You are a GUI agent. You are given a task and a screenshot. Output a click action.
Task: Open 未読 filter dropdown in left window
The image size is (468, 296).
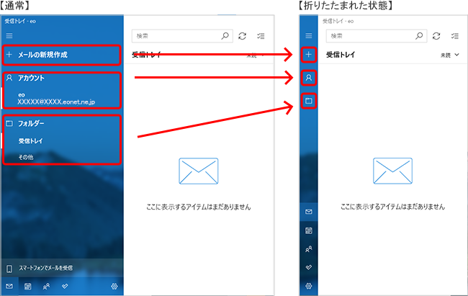255,55
